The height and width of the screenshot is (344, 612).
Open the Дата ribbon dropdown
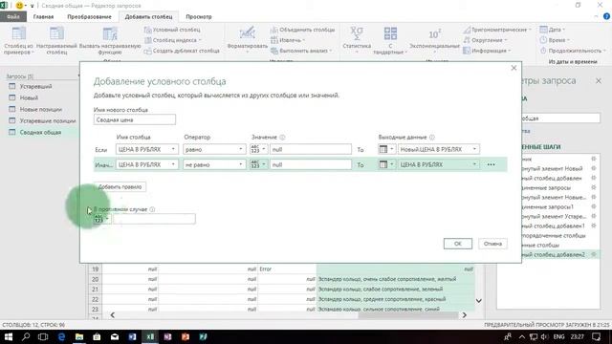[x=553, y=30]
